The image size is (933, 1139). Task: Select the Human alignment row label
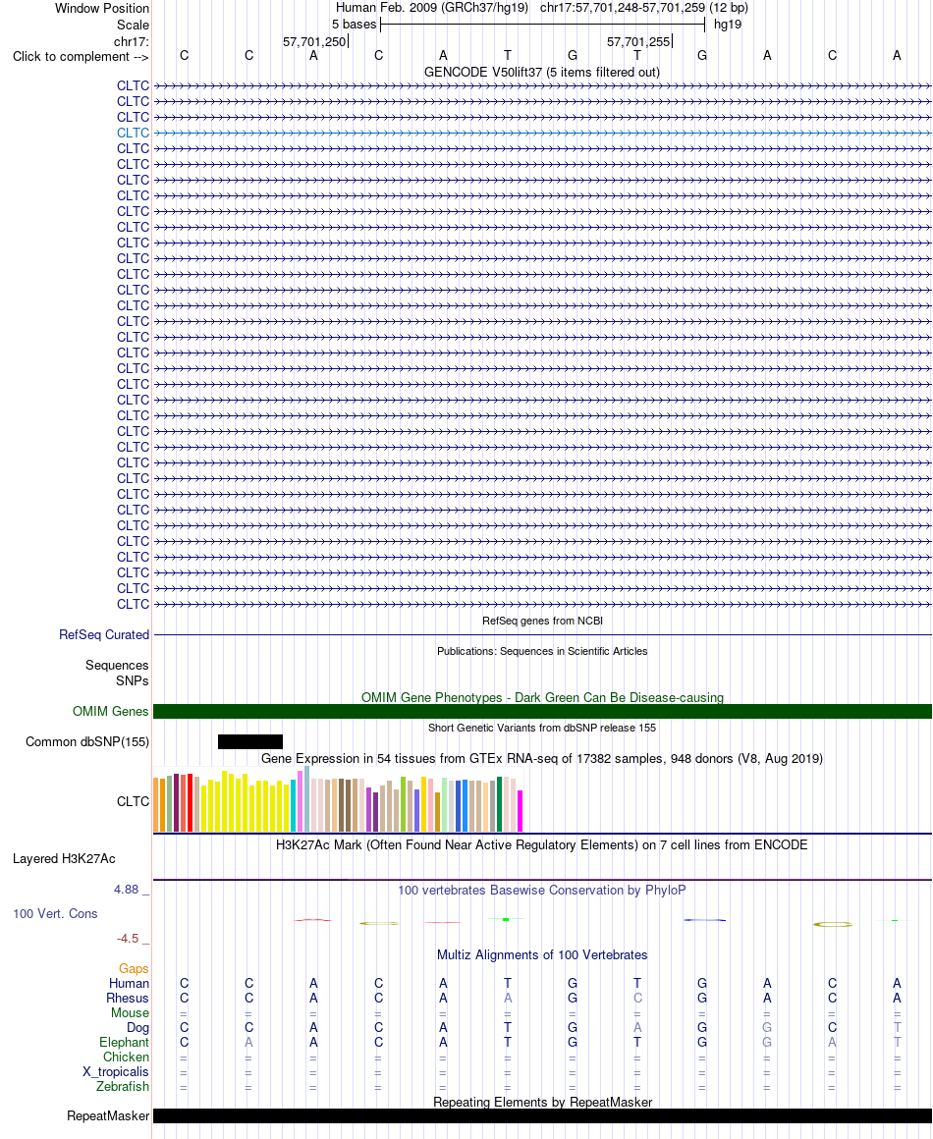click(130, 984)
